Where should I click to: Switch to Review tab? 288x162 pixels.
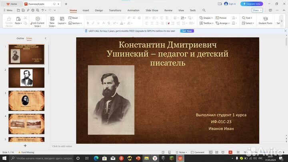[x=168, y=10]
